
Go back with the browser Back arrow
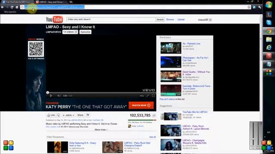pos(2,7)
